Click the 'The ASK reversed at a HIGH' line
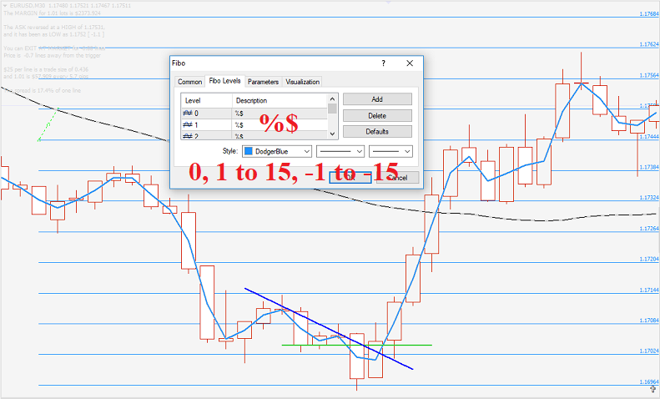660x399 pixels. tap(54, 27)
